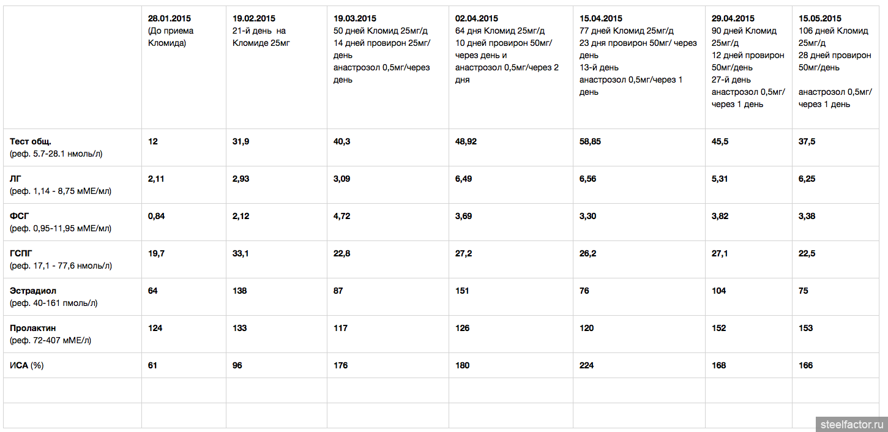Select the 19.02.2015 date header cell
Image resolution: width=888 pixels, height=432 pixels.
[276, 67]
